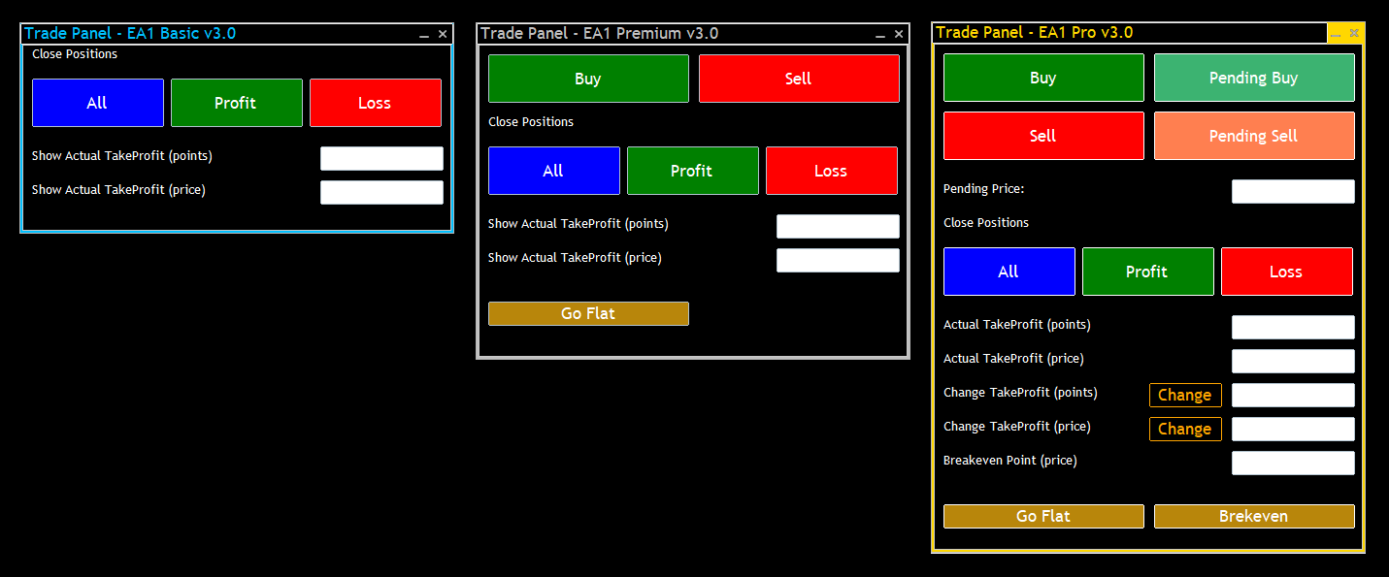This screenshot has width=1389, height=577.
Task: Close all positions in Basic panel
Action: click(x=97, y=103)
